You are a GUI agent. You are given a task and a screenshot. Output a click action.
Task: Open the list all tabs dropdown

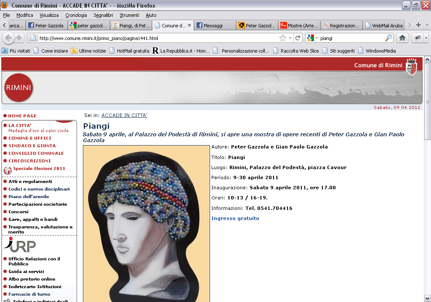click(427, 25)
